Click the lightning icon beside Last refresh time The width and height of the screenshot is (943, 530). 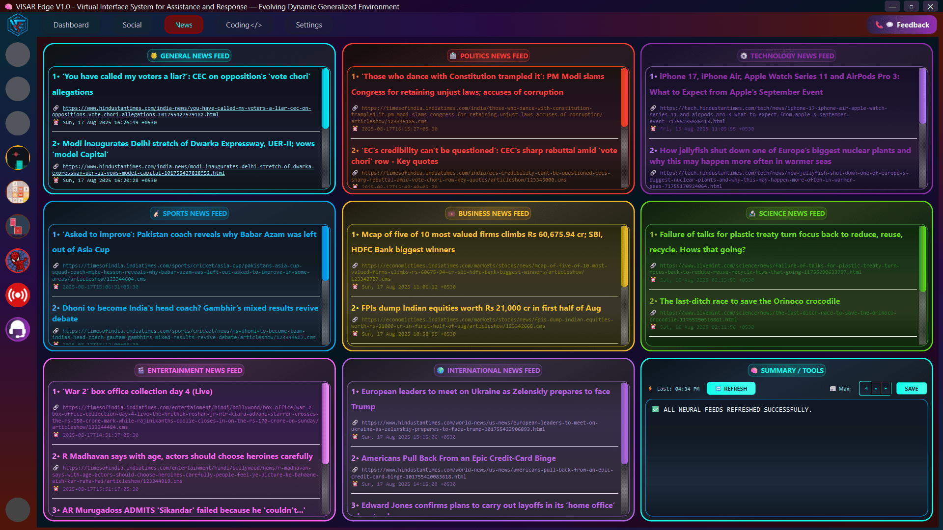[x=650, y=389]
